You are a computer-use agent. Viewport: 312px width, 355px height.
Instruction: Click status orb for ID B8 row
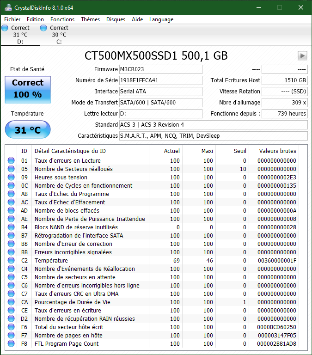(x=11, y=244)
